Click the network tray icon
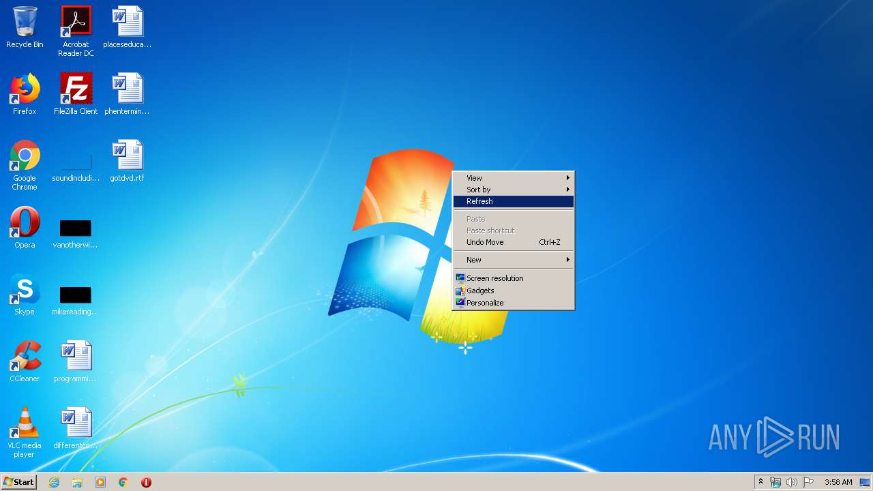 click(x=775, y=482)
